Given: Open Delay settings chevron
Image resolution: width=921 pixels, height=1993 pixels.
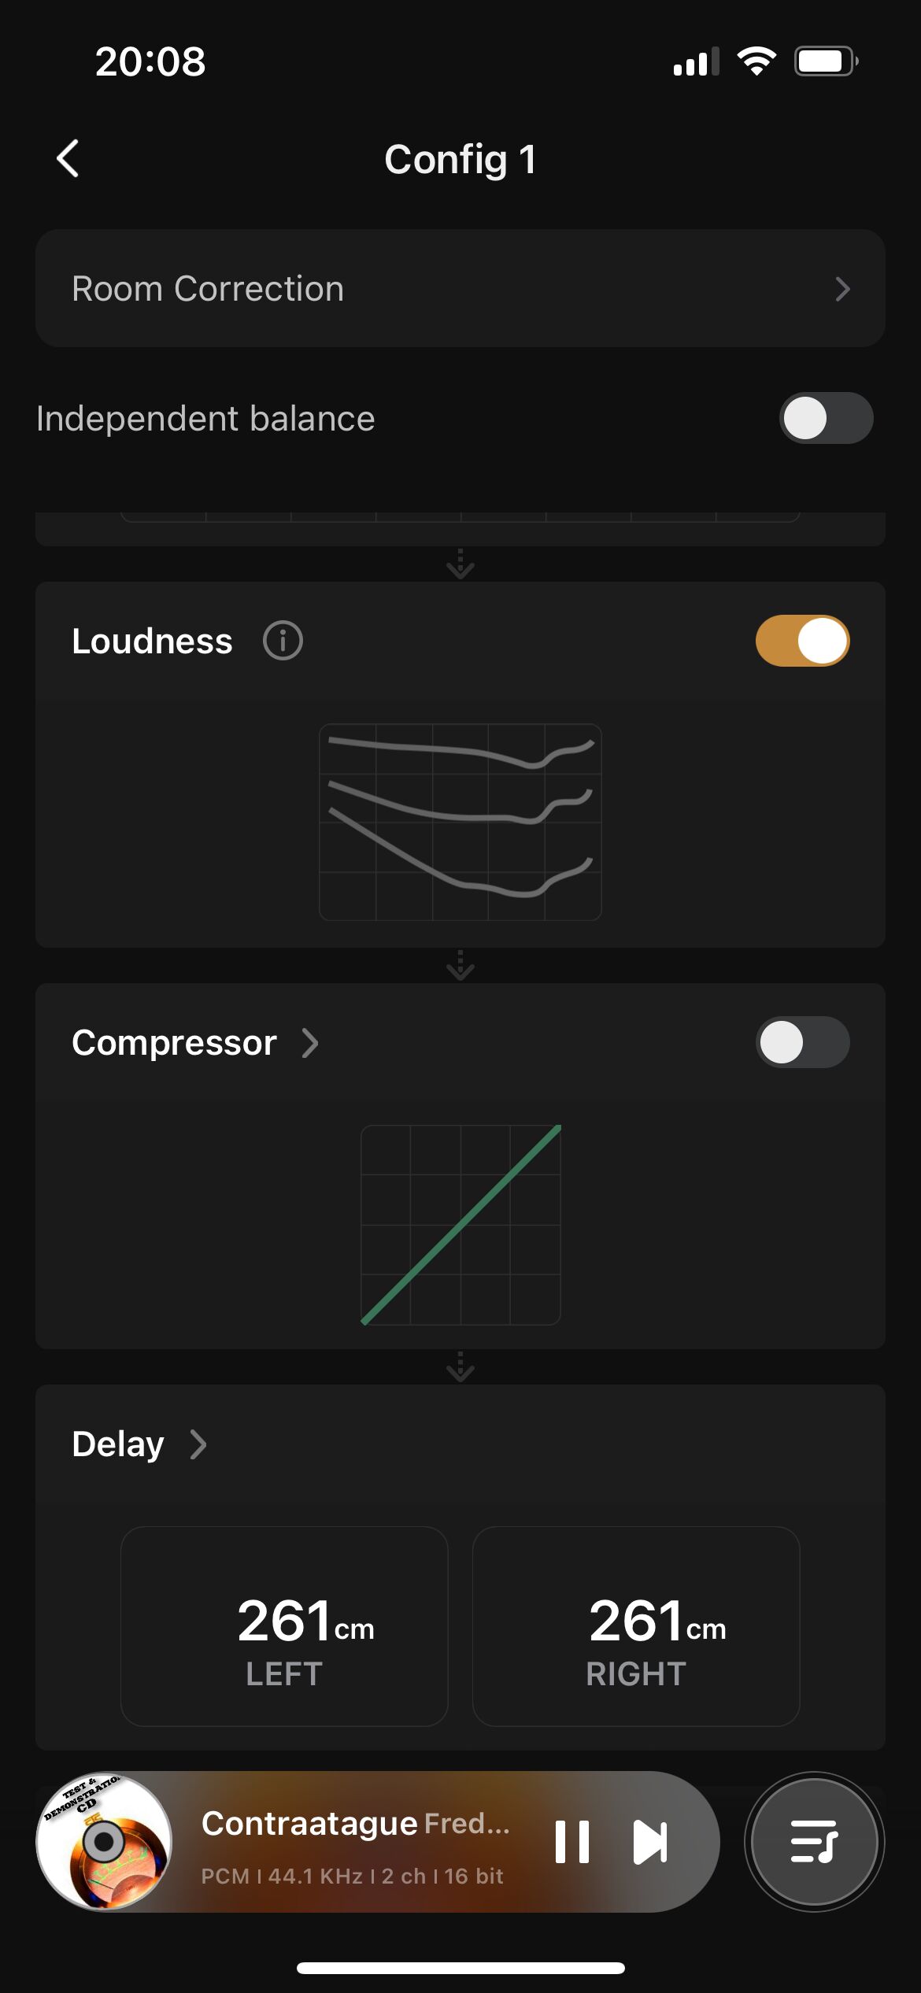Looking at the screenshot, I should pyautogui.click(x=198, y=1444).
